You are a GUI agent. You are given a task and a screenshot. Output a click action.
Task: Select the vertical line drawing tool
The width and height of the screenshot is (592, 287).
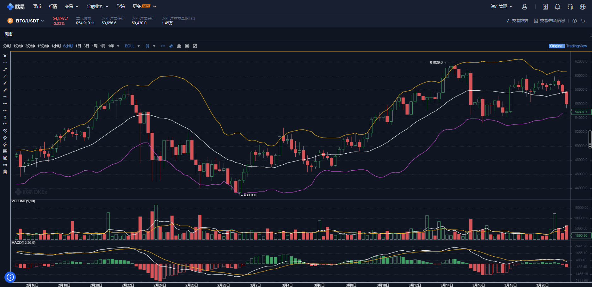5,117
